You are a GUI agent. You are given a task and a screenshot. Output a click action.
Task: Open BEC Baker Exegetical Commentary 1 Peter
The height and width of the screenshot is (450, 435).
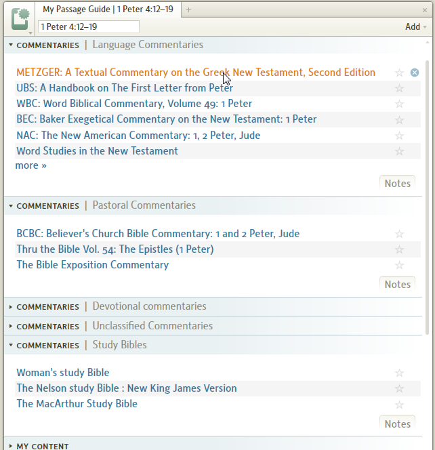click(x=167, y=119)
